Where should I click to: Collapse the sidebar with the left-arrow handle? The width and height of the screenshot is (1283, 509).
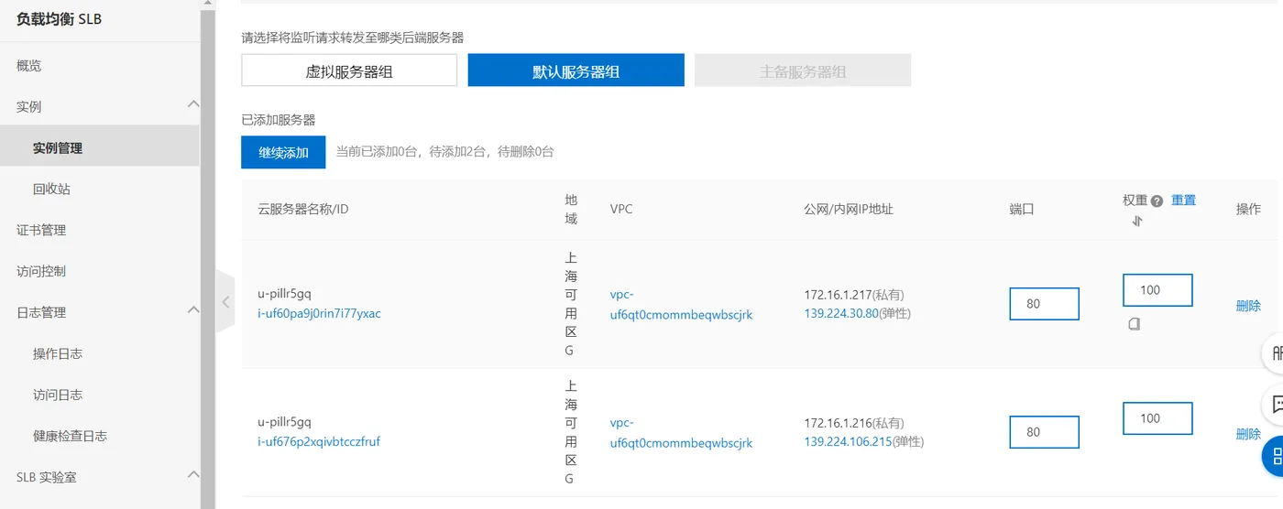[225, 301]
